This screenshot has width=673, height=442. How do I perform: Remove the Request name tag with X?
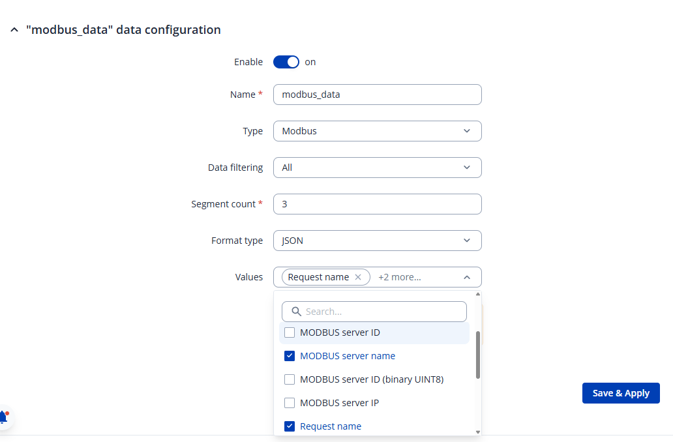click(357, 277)
